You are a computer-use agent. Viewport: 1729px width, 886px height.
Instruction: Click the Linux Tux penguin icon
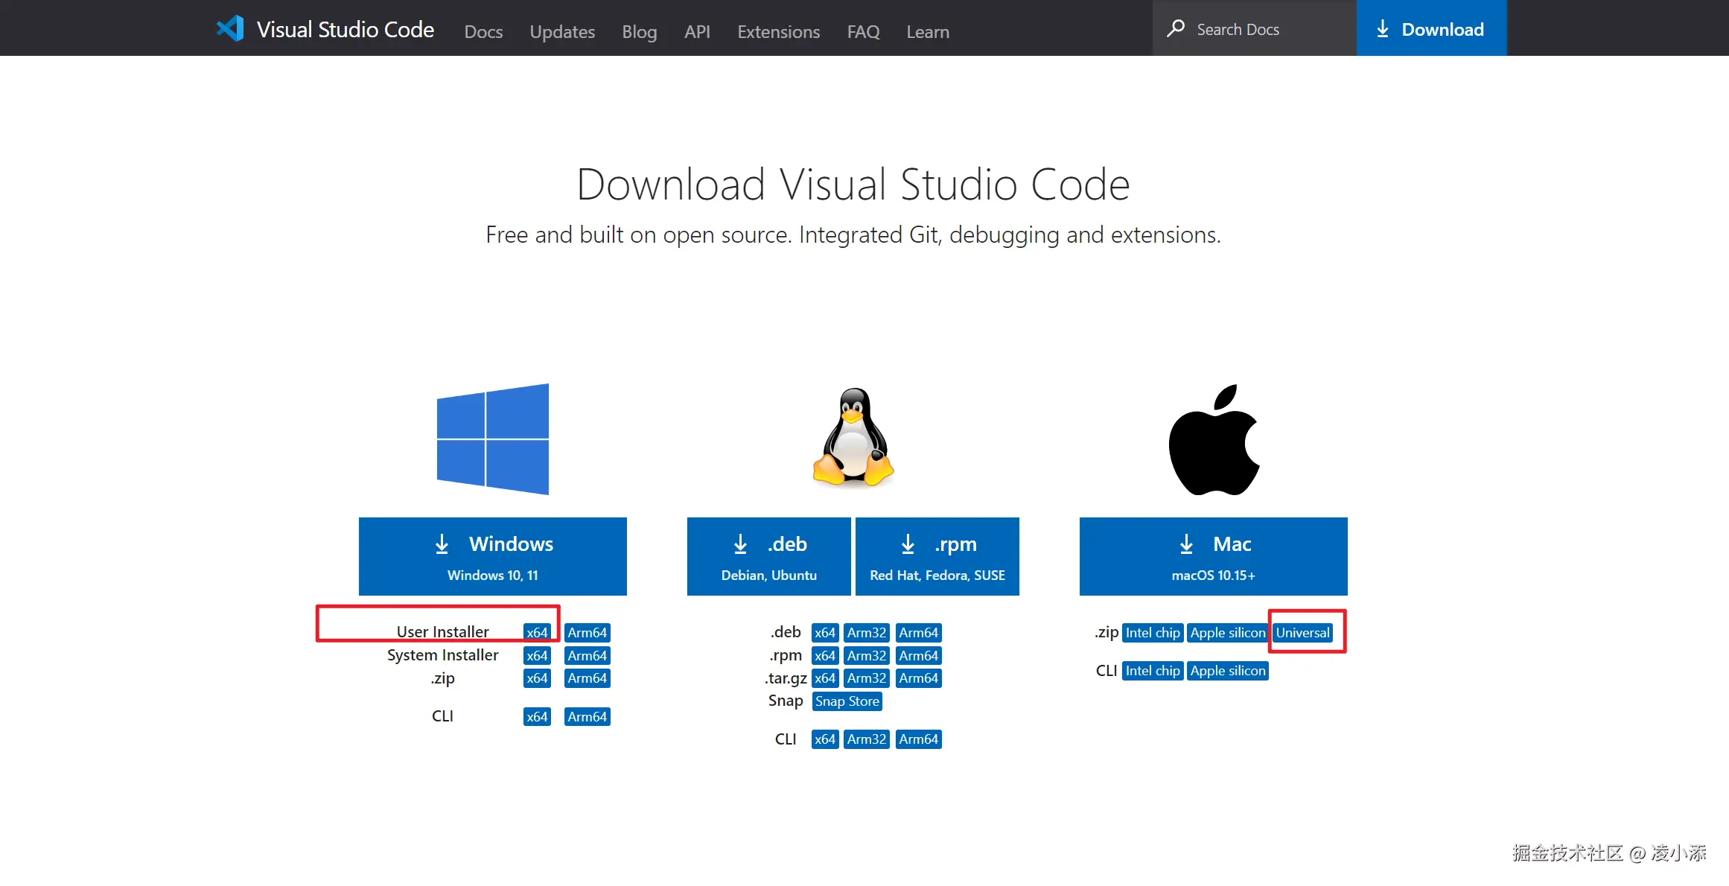click(x=853, y=438)
